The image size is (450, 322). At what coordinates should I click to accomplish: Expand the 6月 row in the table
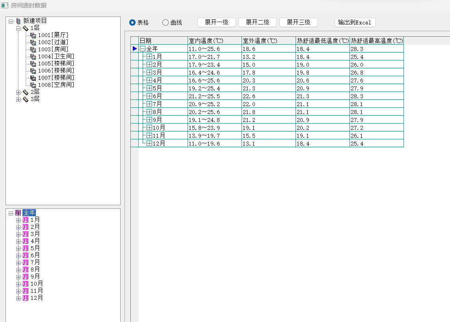(149, 96)
